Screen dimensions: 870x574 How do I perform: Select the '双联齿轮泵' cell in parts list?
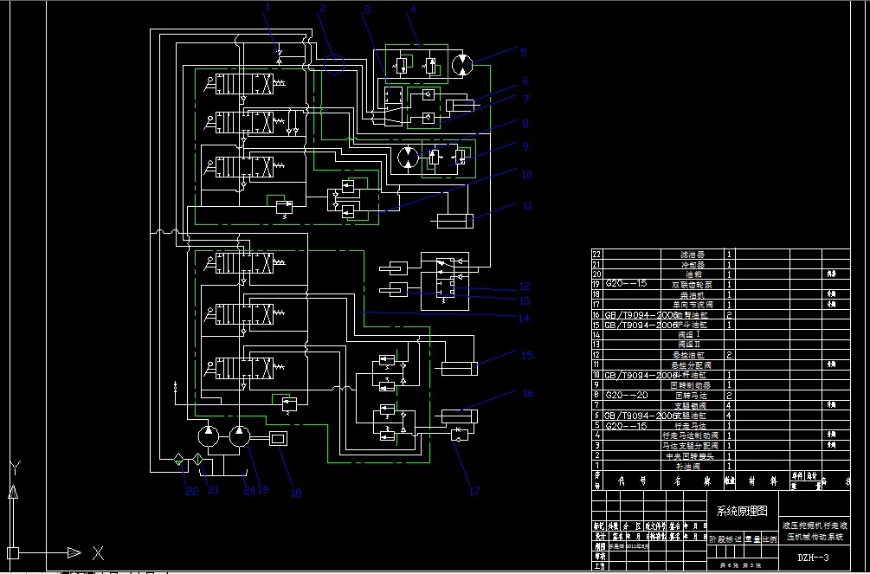click(693, 284)
